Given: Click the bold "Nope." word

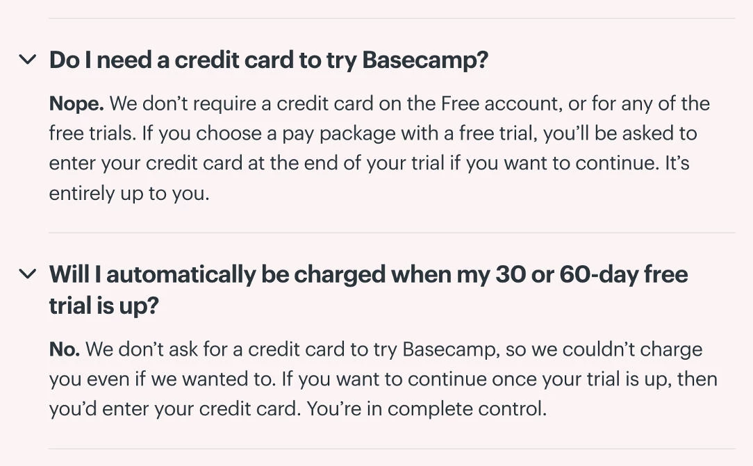Looking at the screenshot, I should click(76, 103).
